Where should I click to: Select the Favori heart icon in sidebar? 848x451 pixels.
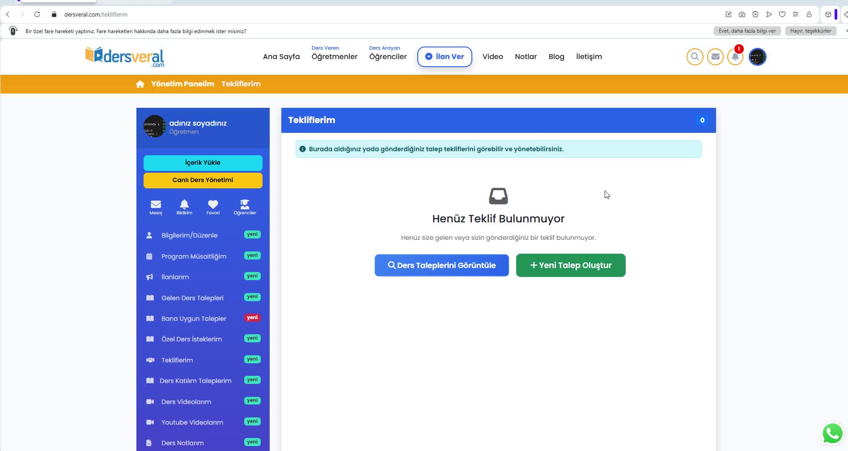pyautogui.click(x=213, y=206)
